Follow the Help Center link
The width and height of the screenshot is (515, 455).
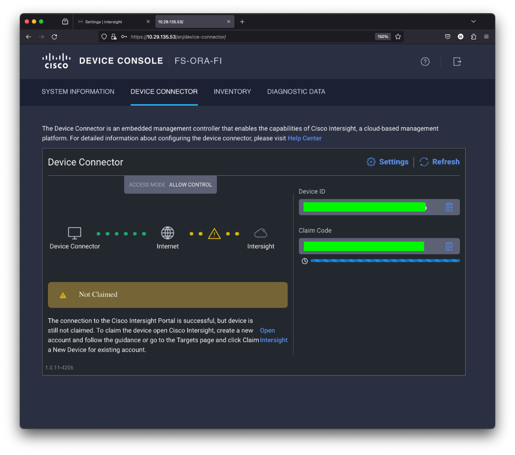[304, 138]
